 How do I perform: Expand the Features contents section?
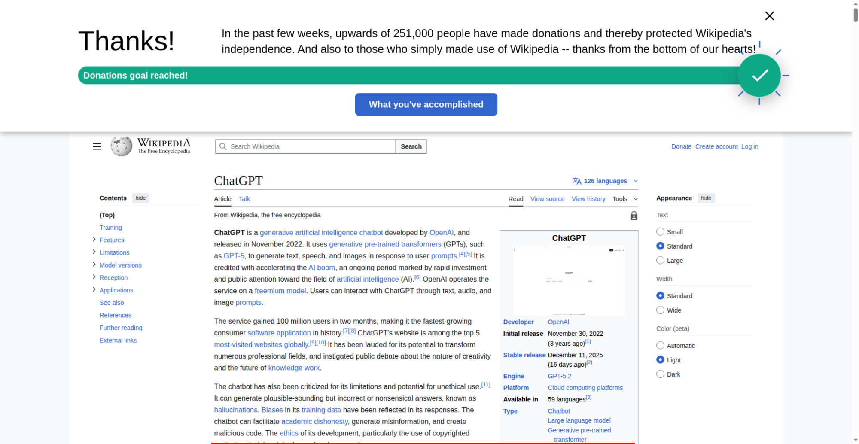94,240
